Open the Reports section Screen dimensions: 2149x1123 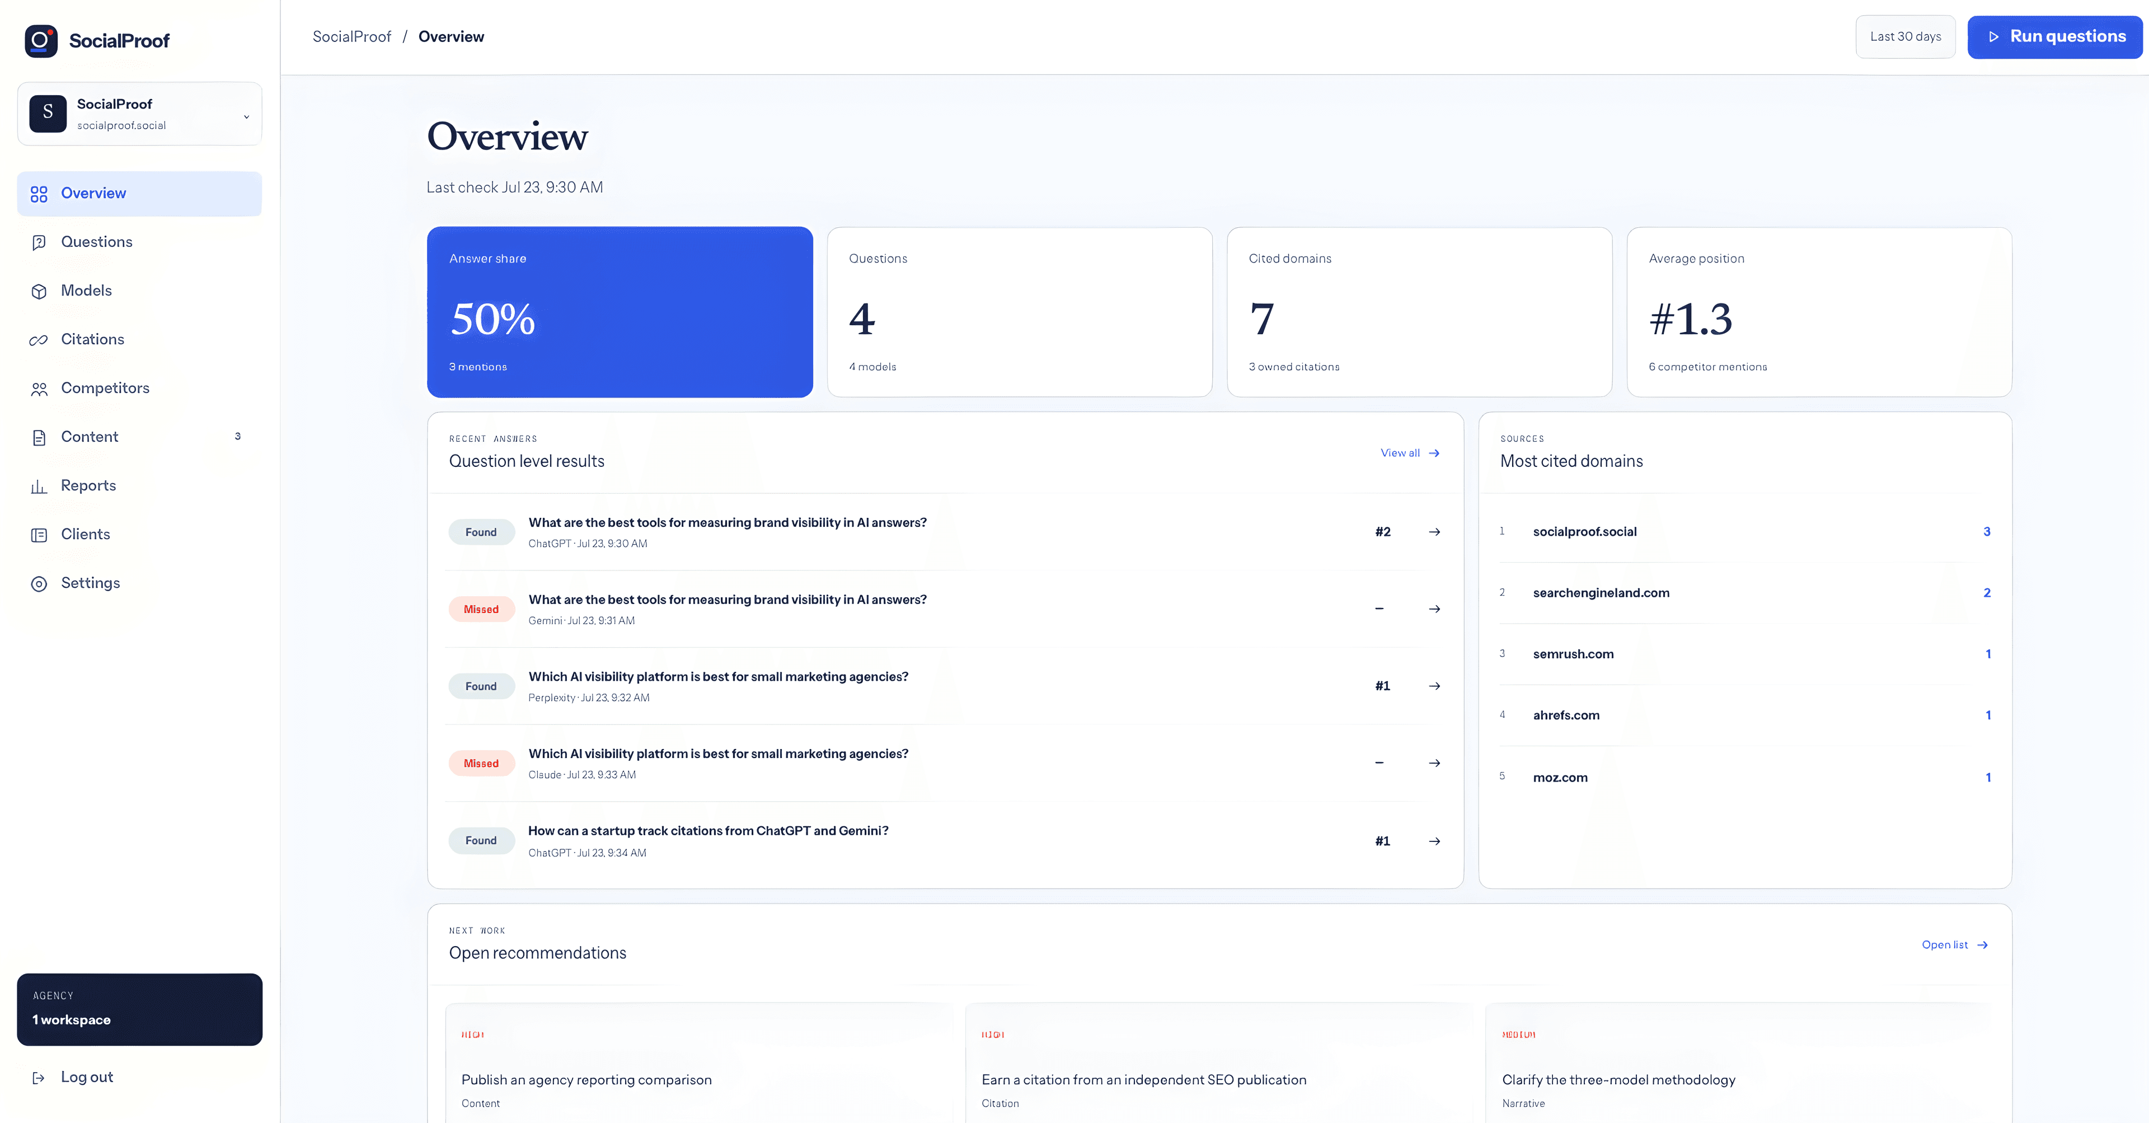[139, 486]
